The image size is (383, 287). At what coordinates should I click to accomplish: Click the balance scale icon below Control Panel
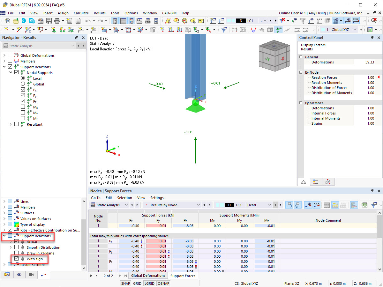pyautogui.click(x=303, y=182)
